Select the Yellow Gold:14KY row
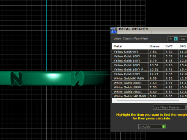This screenshot has width=187, height=140. (x=150, y=61)
